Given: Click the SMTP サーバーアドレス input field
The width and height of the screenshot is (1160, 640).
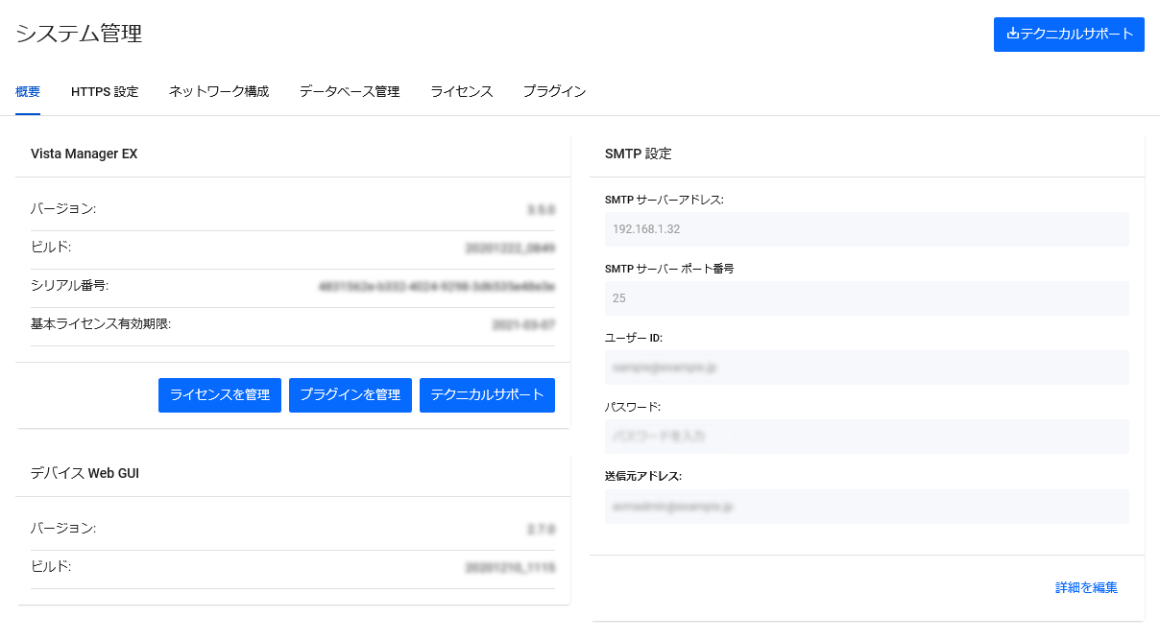Looking at the screenshot, I should pos(866,228).
